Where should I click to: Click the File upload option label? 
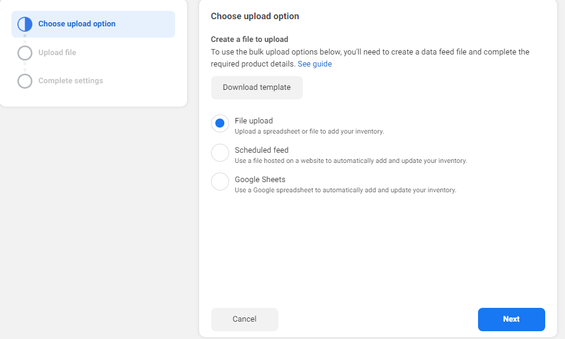click(254, 121)
